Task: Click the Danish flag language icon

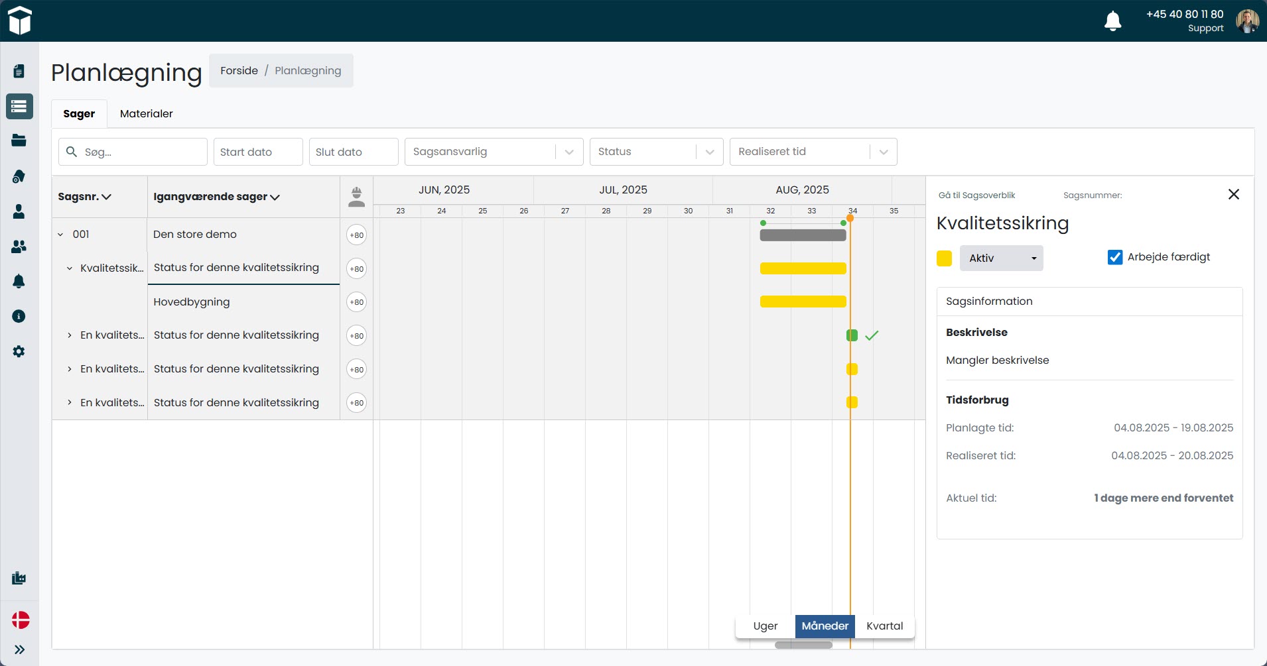Action: click(21, 620)
